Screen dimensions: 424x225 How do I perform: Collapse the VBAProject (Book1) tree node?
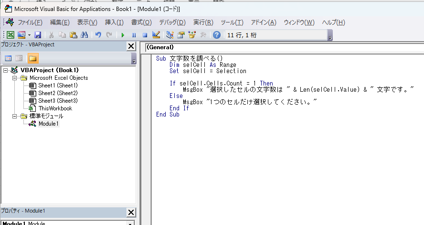point(5,70)
